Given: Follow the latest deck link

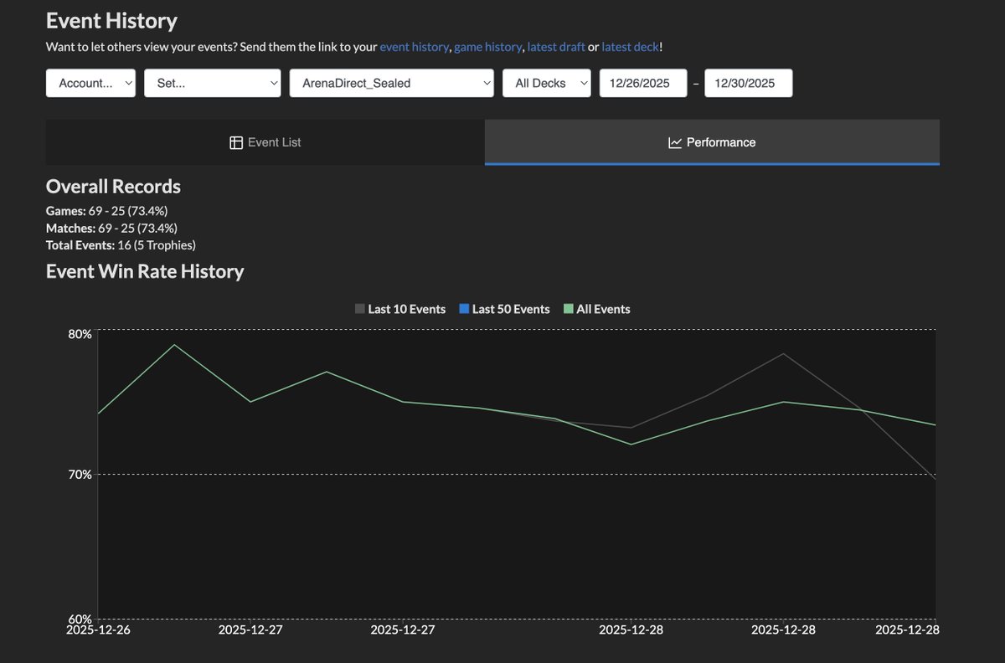Looking at the screenshot, I should point(631,47).
